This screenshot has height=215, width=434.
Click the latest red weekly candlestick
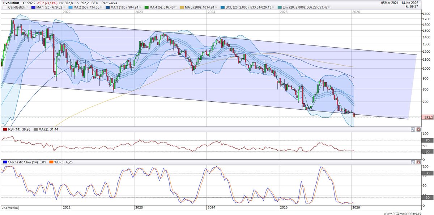coord(354,115)
